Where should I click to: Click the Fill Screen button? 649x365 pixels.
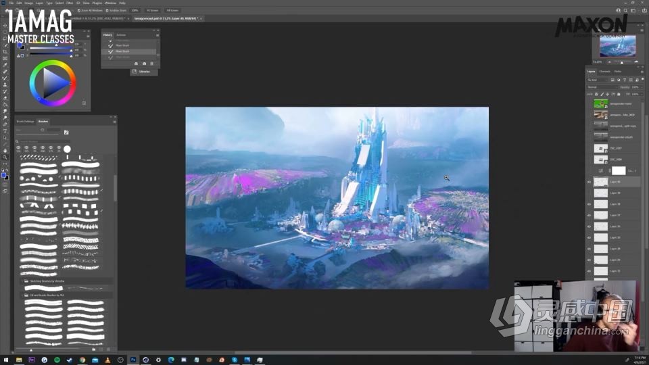tap(172, 10)
